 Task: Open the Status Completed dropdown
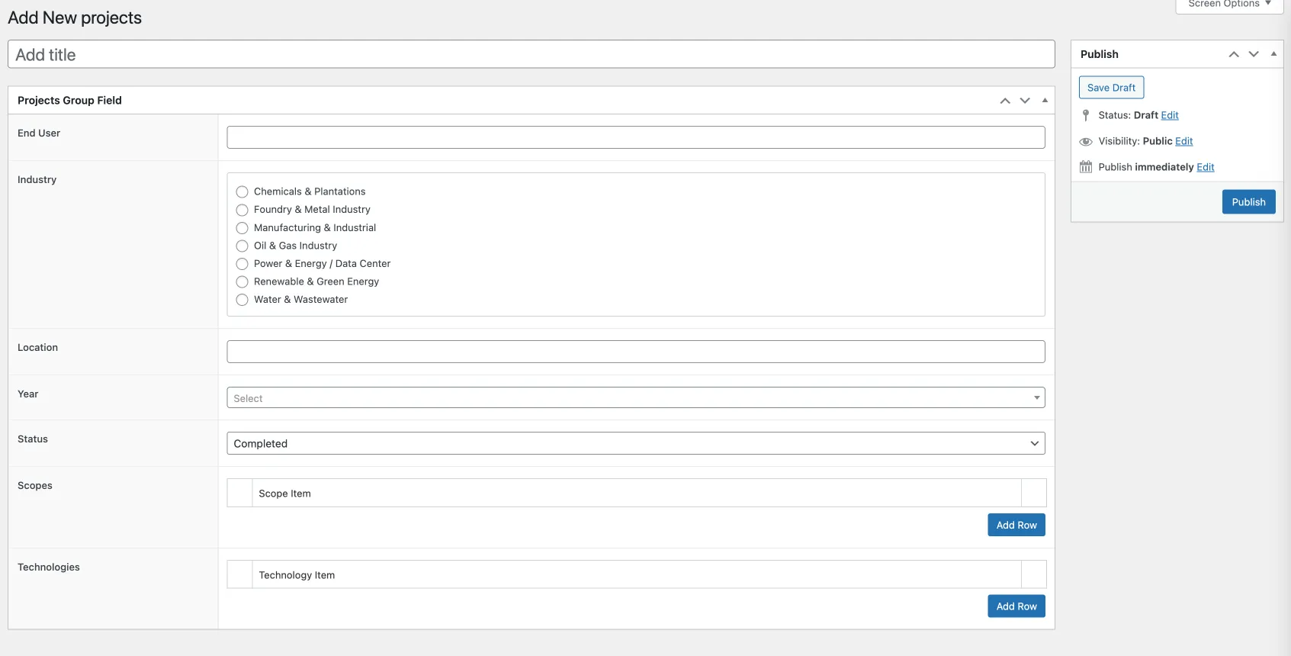(x=635, y=443)
